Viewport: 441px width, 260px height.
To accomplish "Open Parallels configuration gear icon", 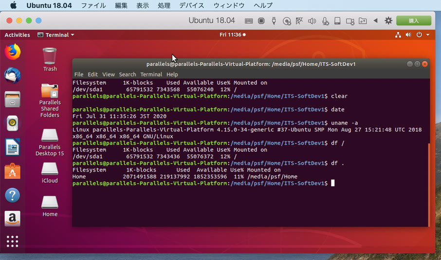I will click(388, 21).
